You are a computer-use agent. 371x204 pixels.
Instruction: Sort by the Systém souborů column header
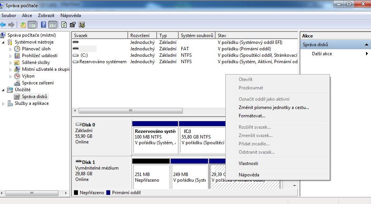pos(197,35)
